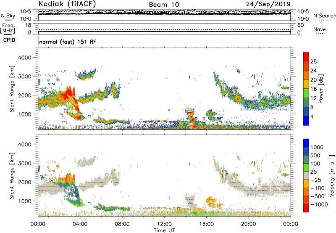Click the "-100" label on the Velocity colorbar

click(318, 188)
